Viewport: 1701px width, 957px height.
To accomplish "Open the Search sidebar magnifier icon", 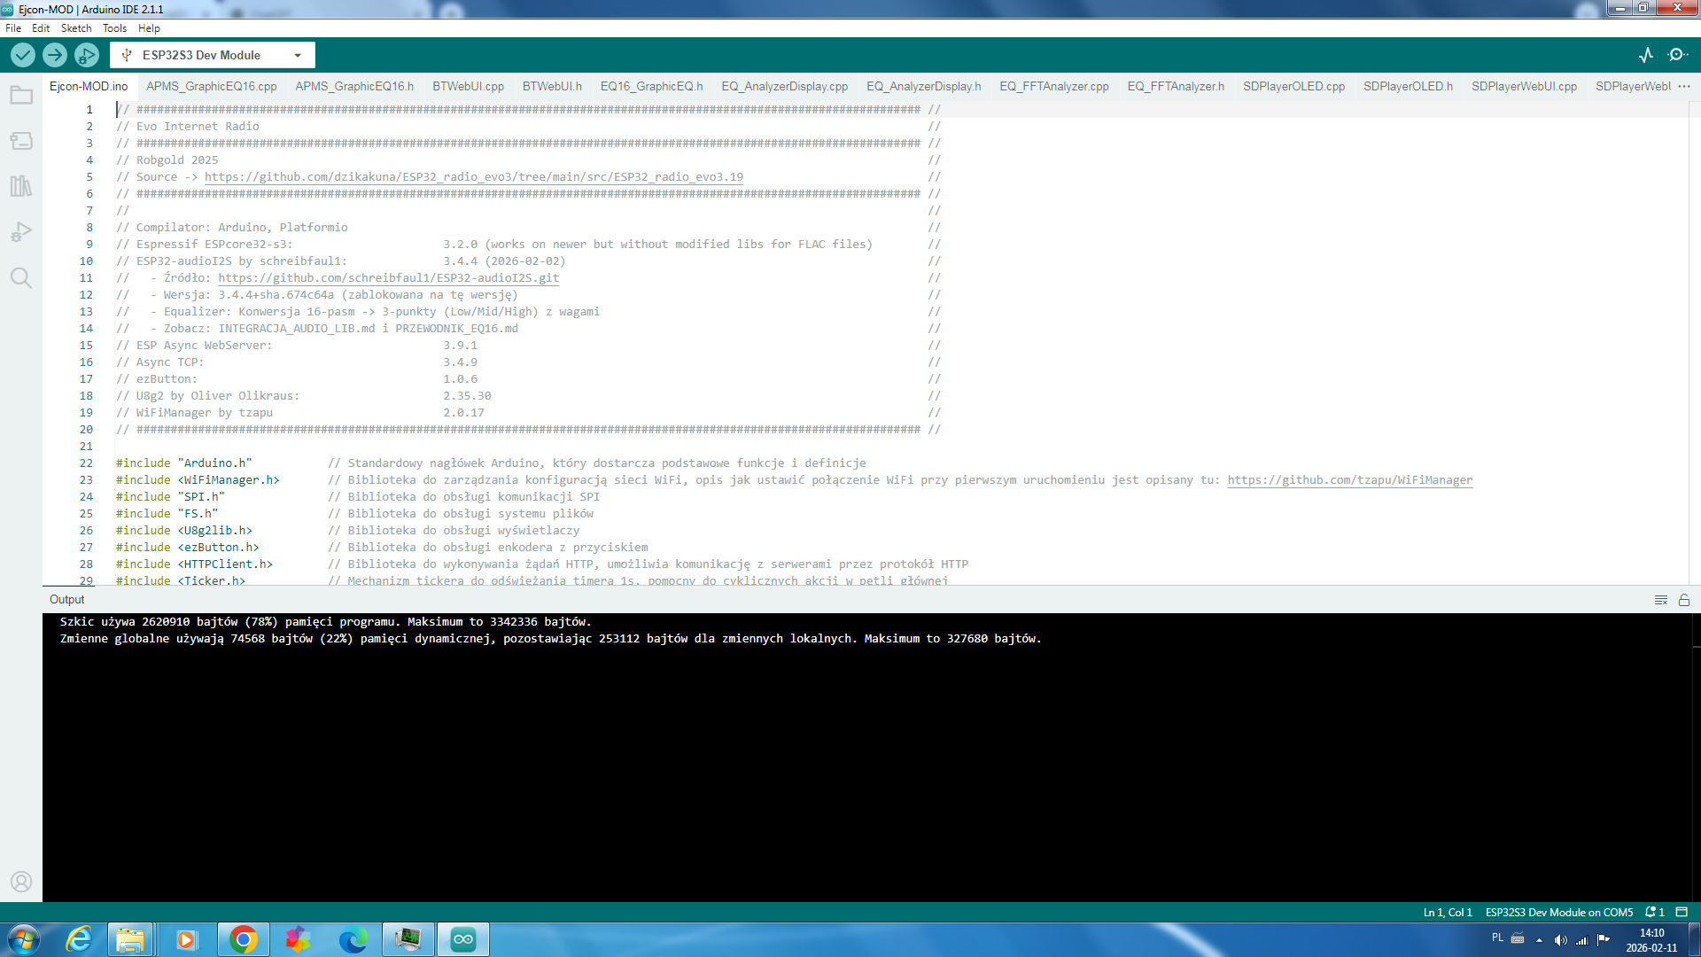I will tap(21, 278).
